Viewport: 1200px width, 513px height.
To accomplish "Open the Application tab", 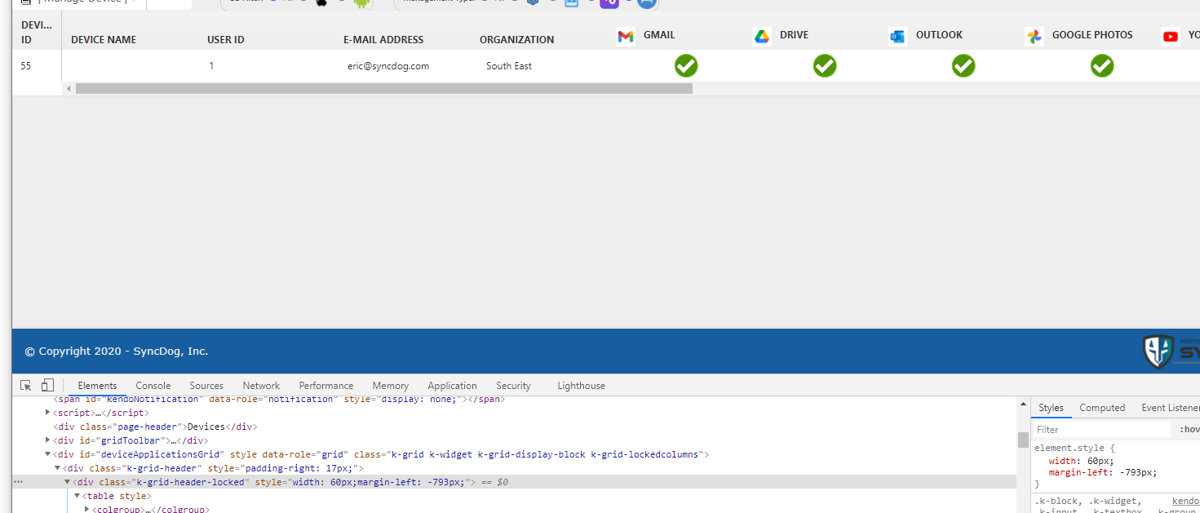I will coord(452,386).
